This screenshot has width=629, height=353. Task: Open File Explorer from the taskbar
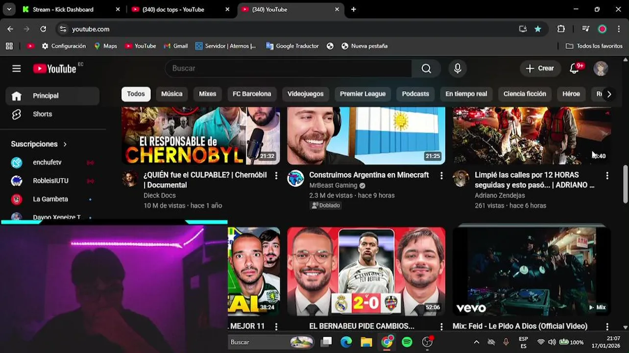366,342
